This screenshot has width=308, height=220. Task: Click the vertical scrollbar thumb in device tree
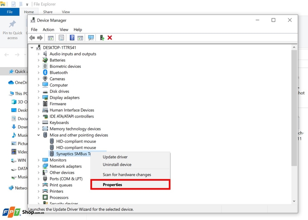pos(294,108)
